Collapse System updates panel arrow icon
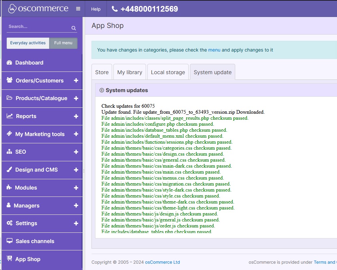337x270 pixels. (x=102, y=90)
